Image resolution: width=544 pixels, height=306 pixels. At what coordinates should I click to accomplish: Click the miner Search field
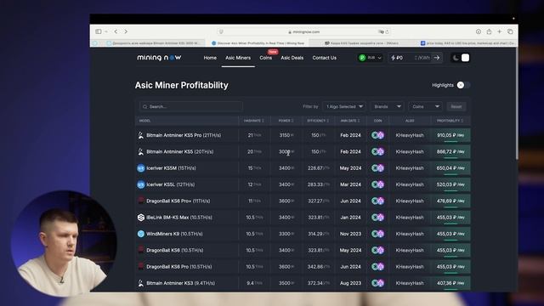pyautogui.click(x=190, y=106)
